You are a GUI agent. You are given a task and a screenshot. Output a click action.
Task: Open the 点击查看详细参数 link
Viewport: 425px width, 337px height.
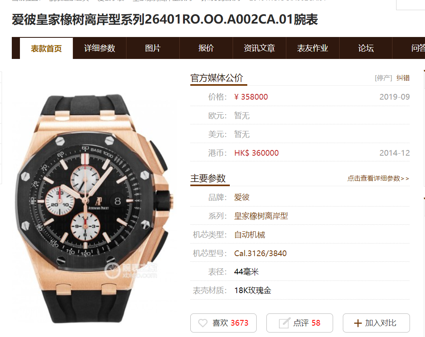point(378,178)
